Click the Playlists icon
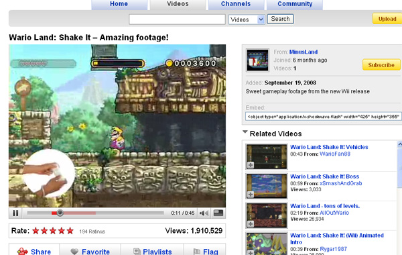The height and width of the screenshot is (255, 402). 137,252
